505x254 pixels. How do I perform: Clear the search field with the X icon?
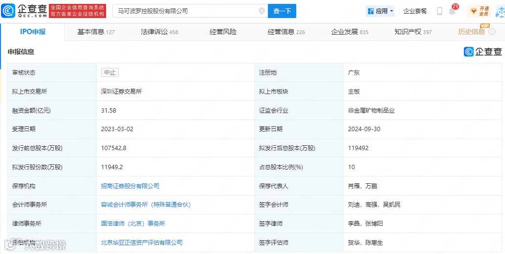tap(262, 11)
